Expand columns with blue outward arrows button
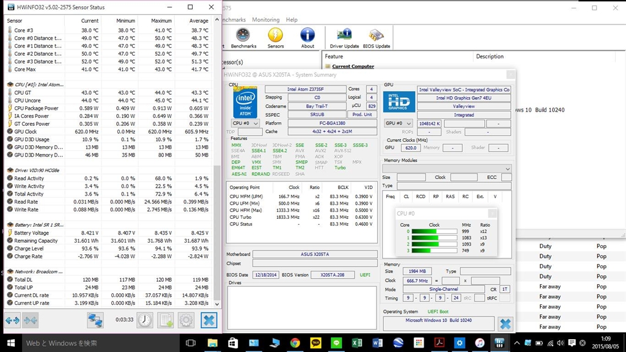The width and height of the screenshot is (626, 352). tap(12, 320)
